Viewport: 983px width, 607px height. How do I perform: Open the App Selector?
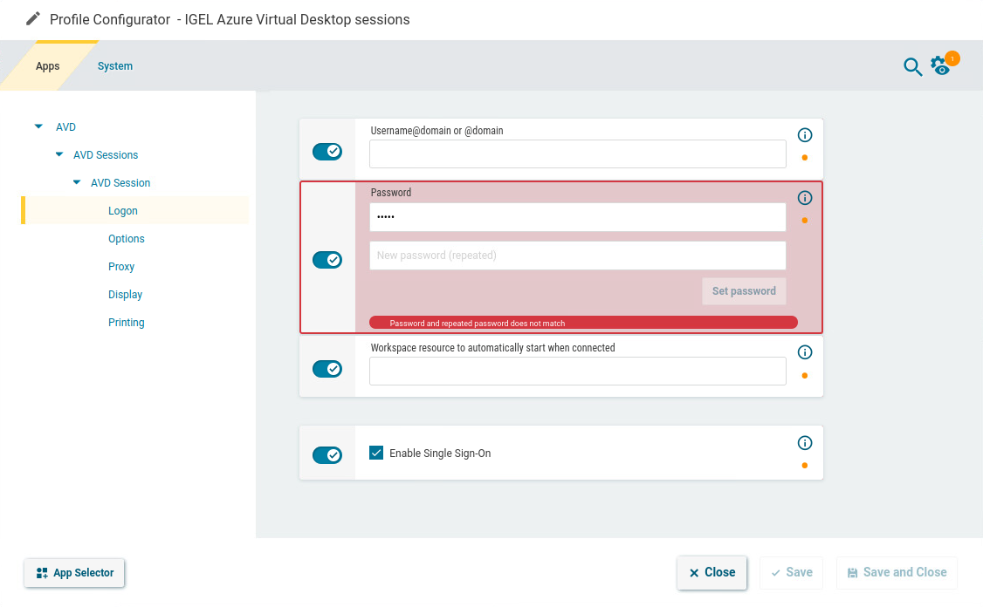(x=75, y=573)
